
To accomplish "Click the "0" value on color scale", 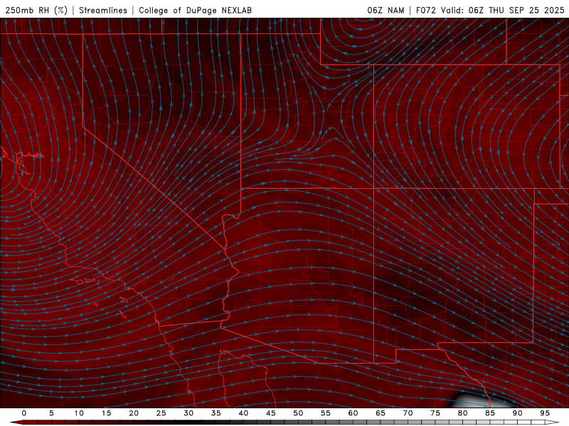I will (x=24, y=413).
